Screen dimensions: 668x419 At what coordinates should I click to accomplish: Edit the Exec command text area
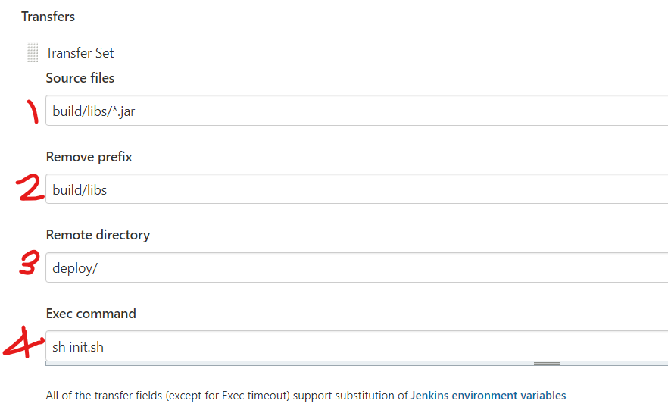(356, 346)
